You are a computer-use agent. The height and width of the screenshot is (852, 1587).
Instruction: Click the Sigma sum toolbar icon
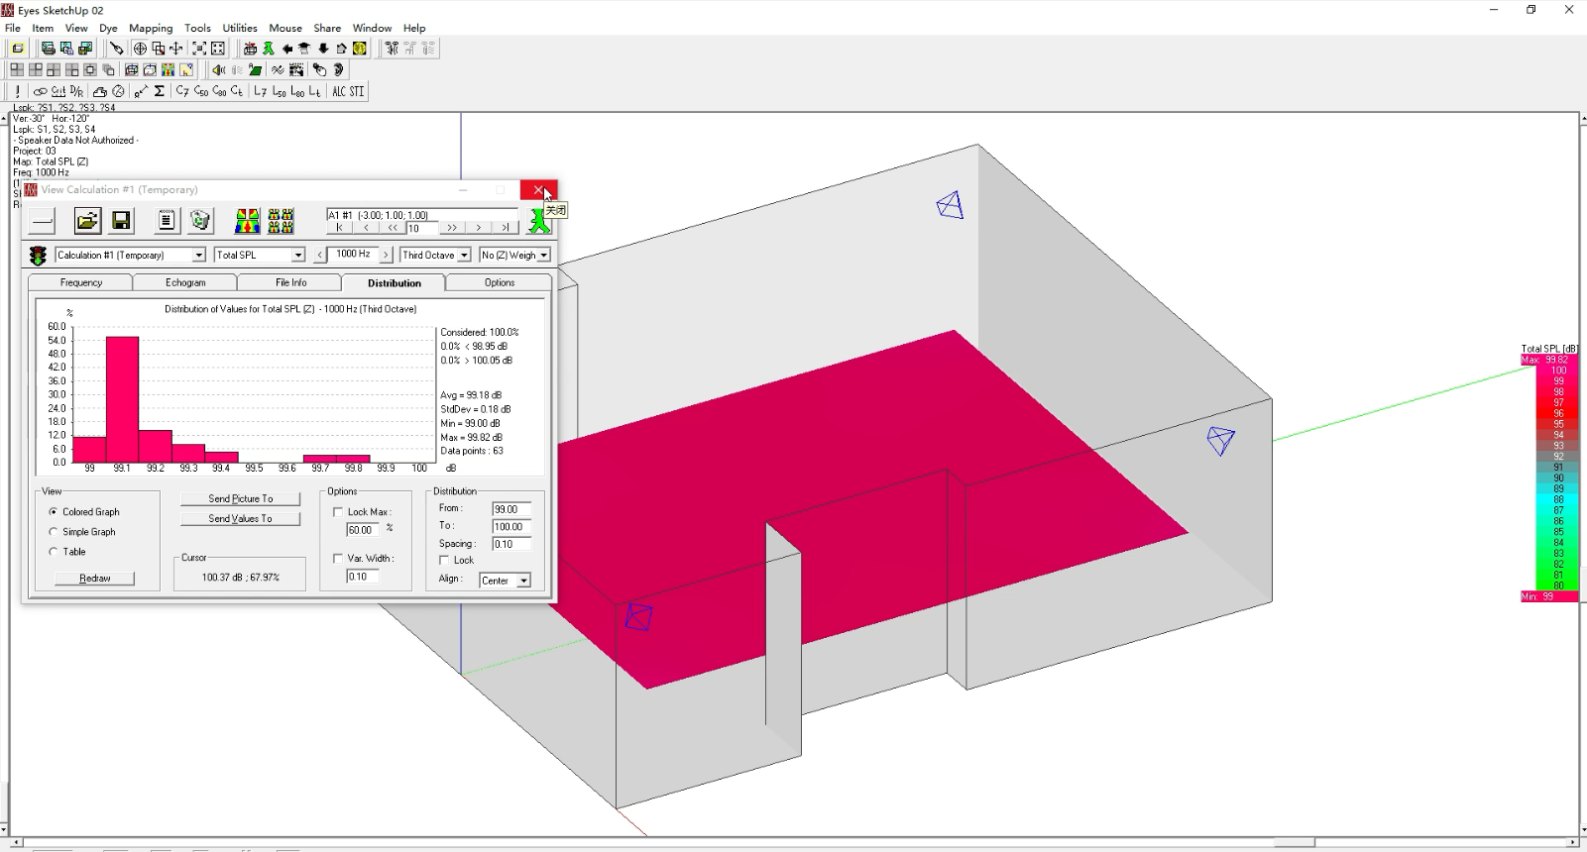(x=159, y=91)
